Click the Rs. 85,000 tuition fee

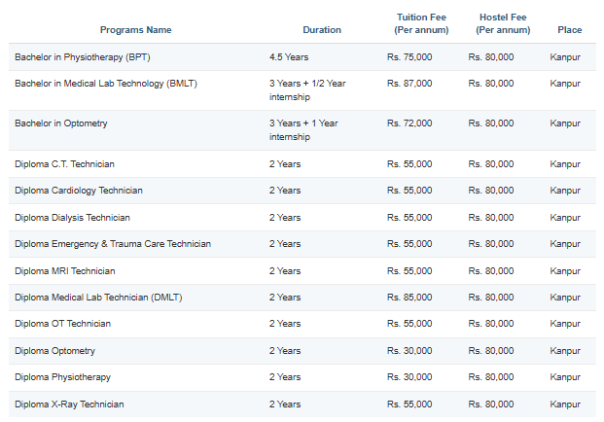point(409,298)
